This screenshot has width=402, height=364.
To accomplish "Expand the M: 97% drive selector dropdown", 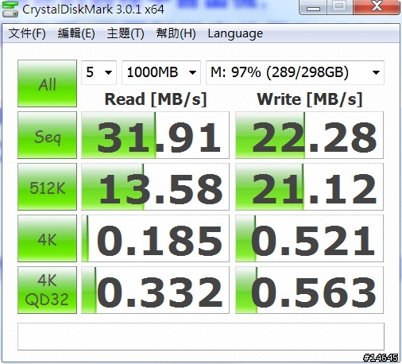I will [x=295, y=72].
